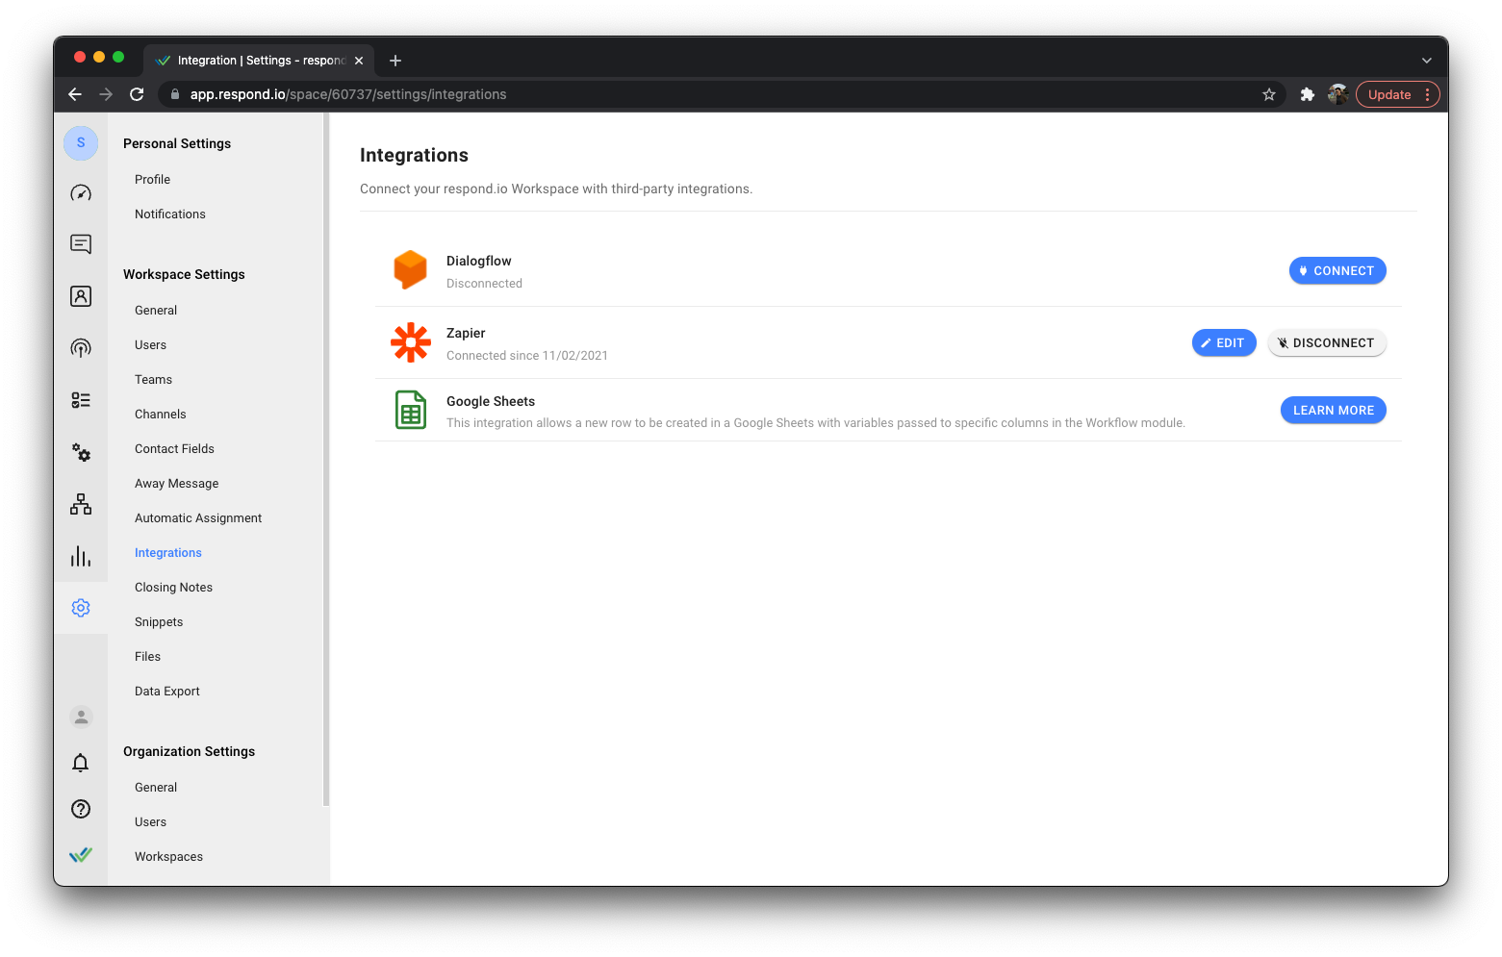Click the Personal Settings section heading
This screenshot has height=957, width=1502.
[x=177, y=143]
